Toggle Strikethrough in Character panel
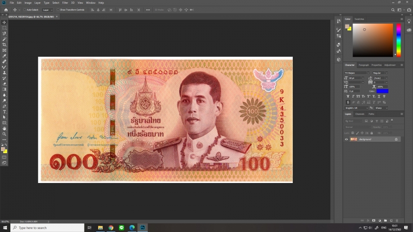The image size is (413, 232). (x=384, y=96)
